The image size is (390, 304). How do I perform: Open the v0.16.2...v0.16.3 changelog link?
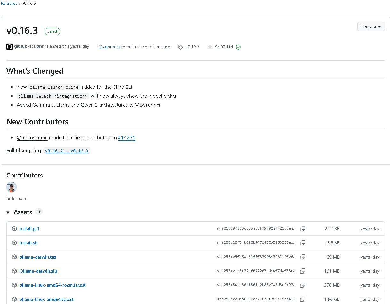coord(67,151)
